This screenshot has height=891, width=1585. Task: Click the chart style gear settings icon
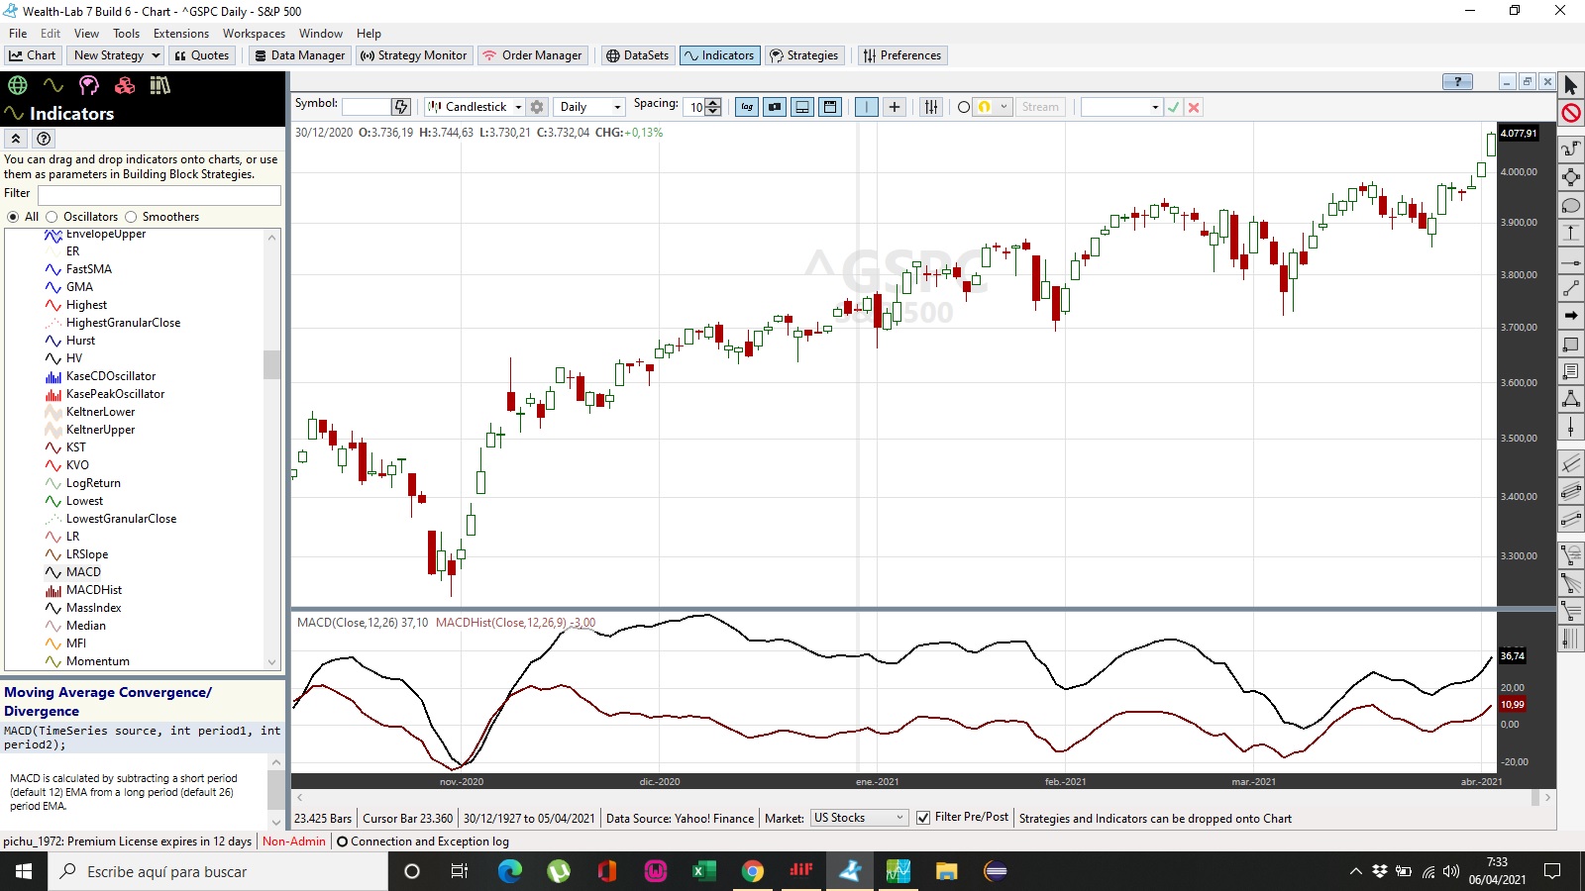537,107
